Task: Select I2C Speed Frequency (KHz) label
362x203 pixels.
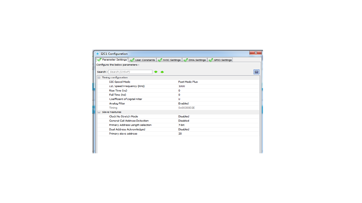Action: tap(127, 86)
